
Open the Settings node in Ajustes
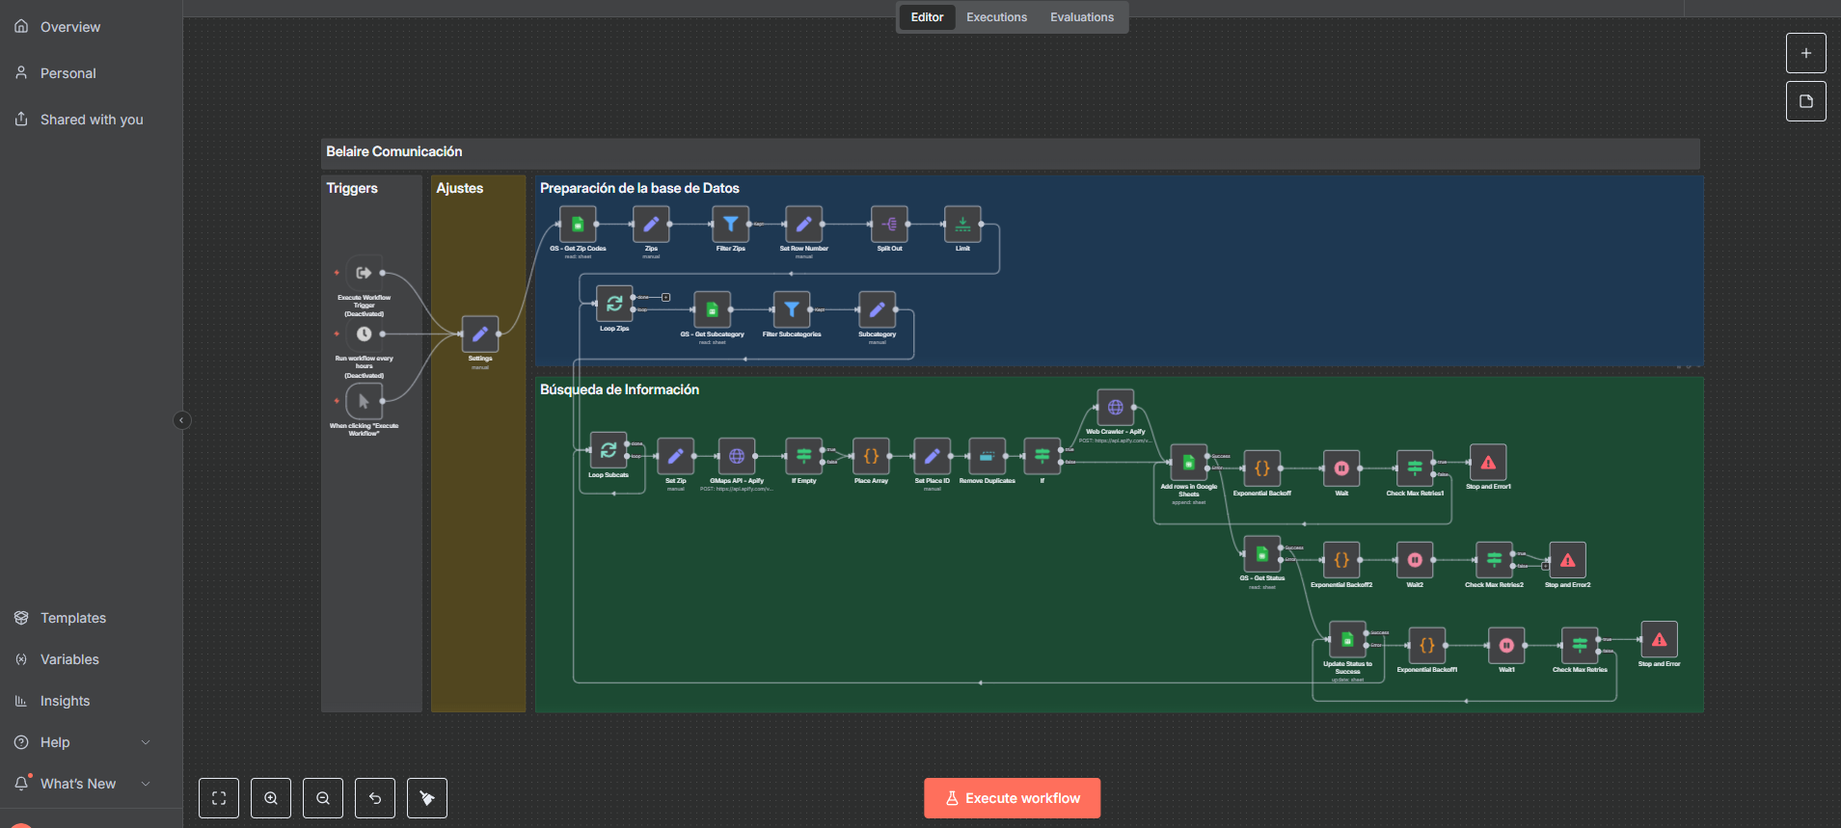tap(479, 334)
